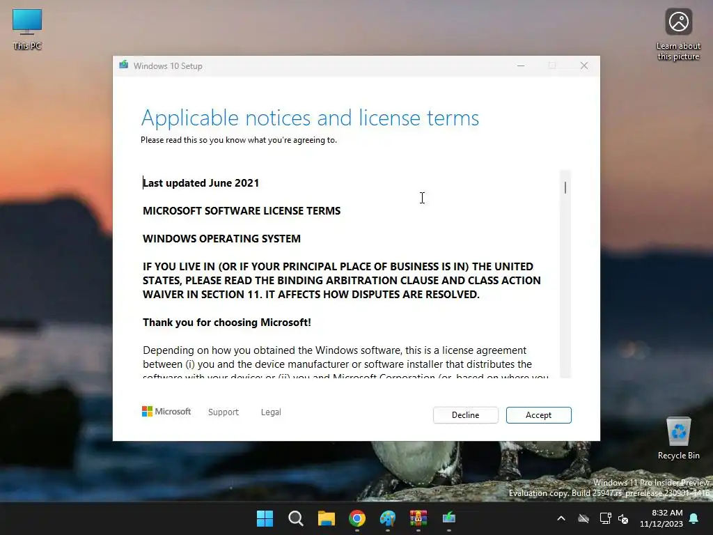
Task: Click the muted volume tray icon
Action: (x=623, y=518)
